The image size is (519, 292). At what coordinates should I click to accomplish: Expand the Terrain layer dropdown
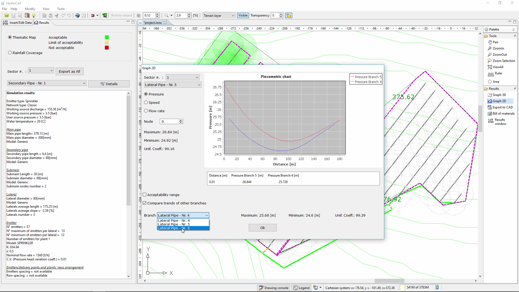(x=219, y=16)
